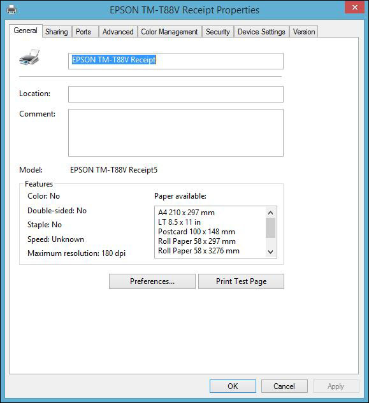
Task: Click the paper list scrollbar thumb
Action: click(x=270, y=228)
